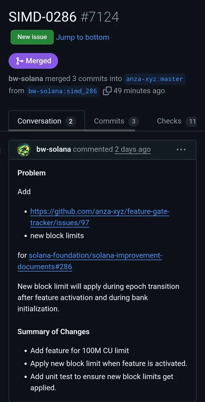
Task: Open the bw-solana:simd_286 branch link
Action: coord(63,91)
